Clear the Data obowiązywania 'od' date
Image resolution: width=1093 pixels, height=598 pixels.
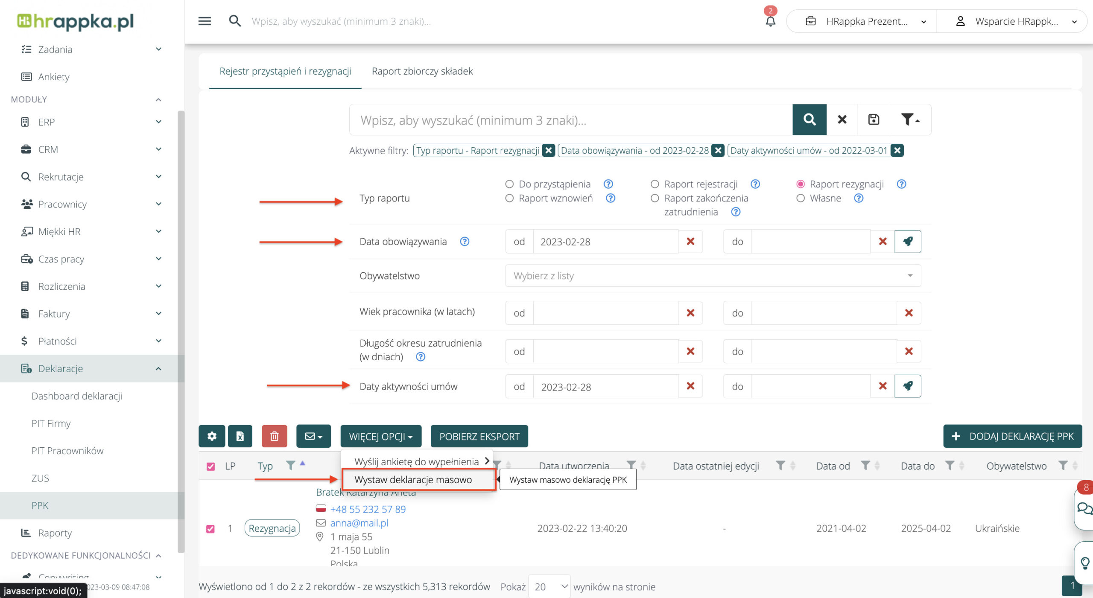tap(690, 242)
